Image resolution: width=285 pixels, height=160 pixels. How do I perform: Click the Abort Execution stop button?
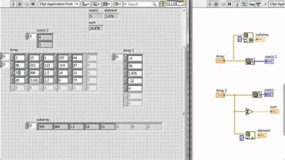click(x=26, y=4)
